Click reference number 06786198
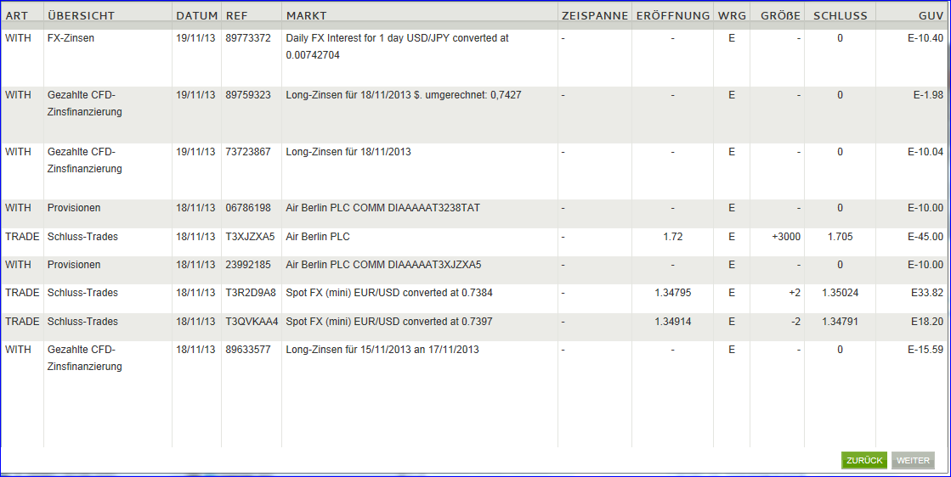The height and width of the screenshot is (477, 951). [x=248, y=208]
